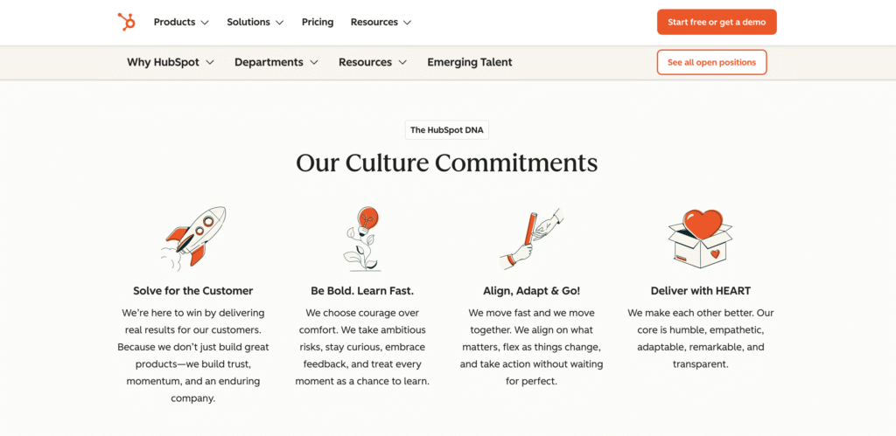
Task: Click the baton handoff hands illustration
Action: (x=531, y=239)
